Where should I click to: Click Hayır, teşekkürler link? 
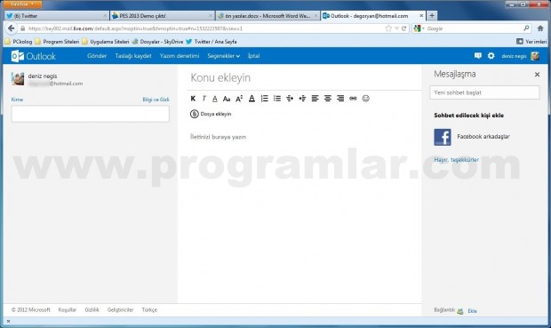456,160
